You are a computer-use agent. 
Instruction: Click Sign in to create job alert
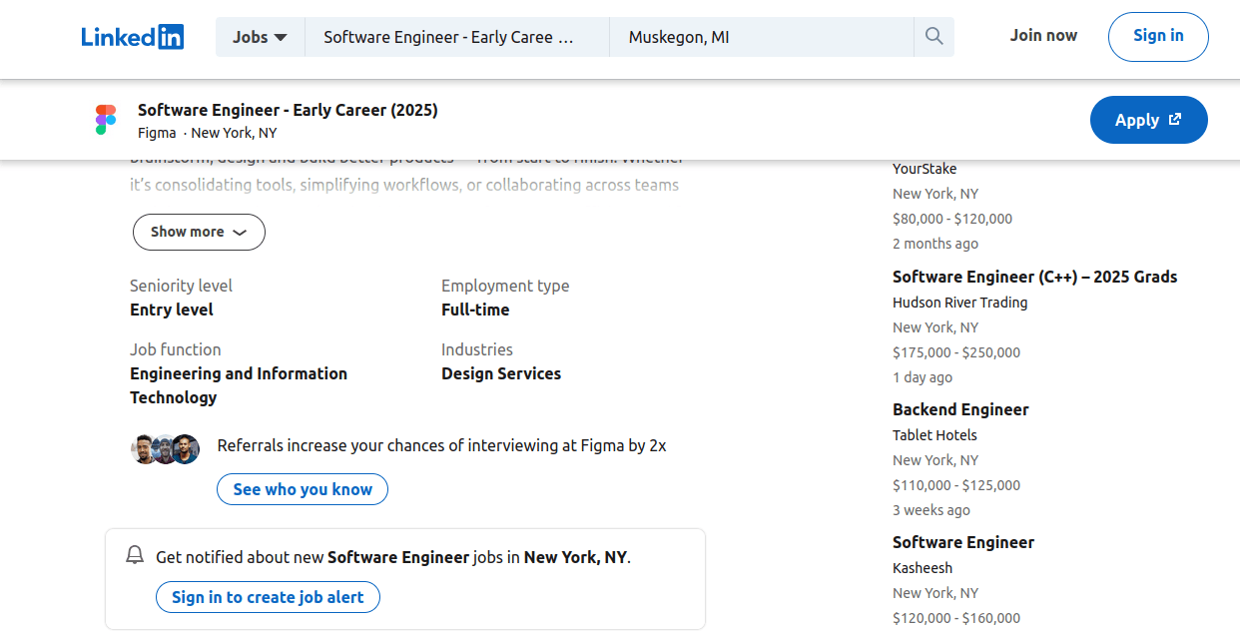tap(268, 597)
